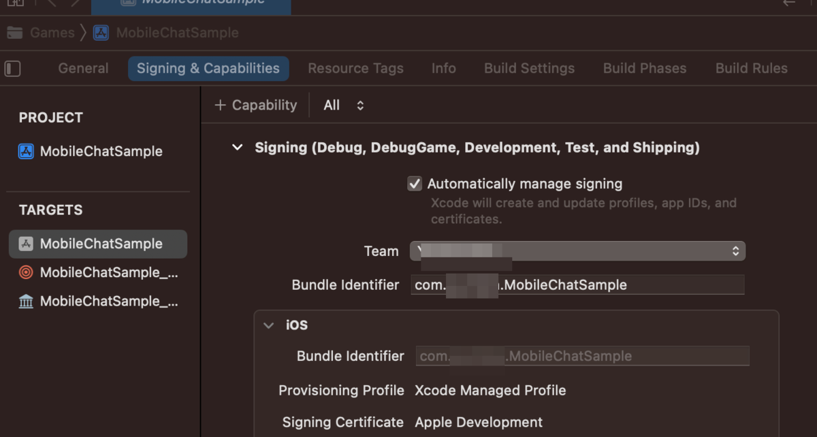Click the red bullseye test target icon
The image size is (817, 437).
click(x=26, y=273)
